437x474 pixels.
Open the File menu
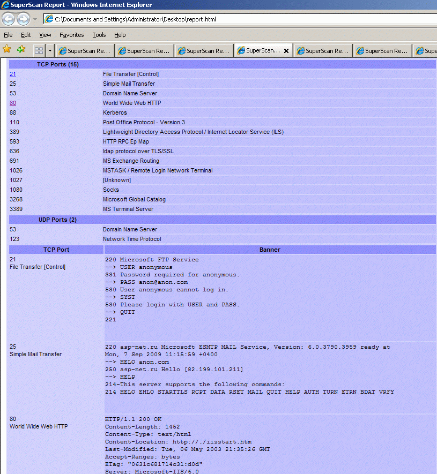tap(8, 35)
